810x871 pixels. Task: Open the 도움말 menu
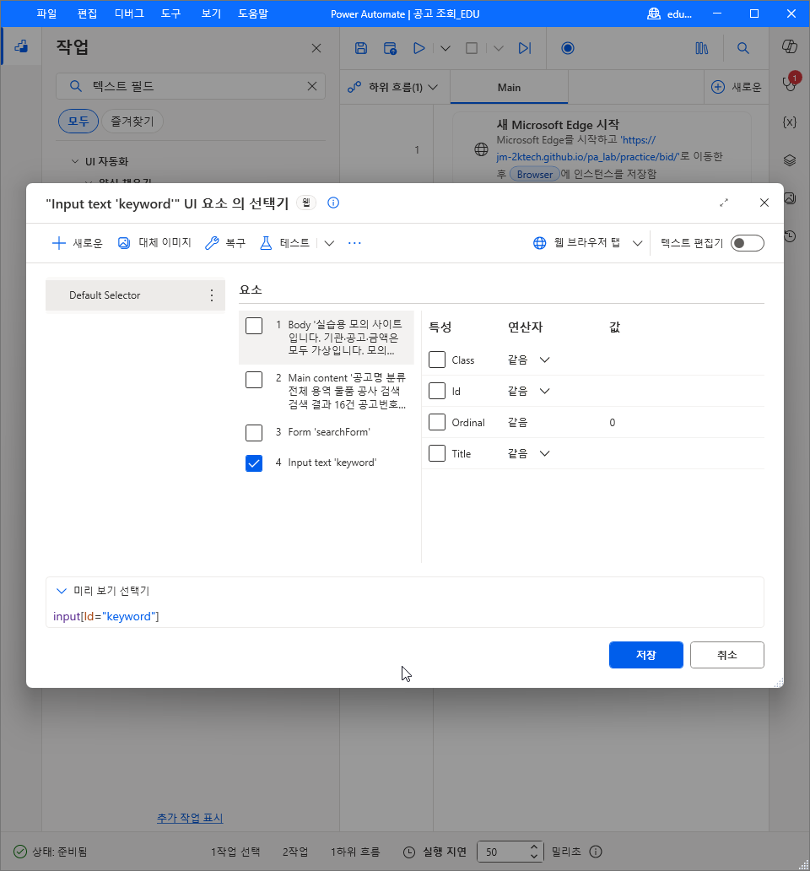[x=253, y=14]
